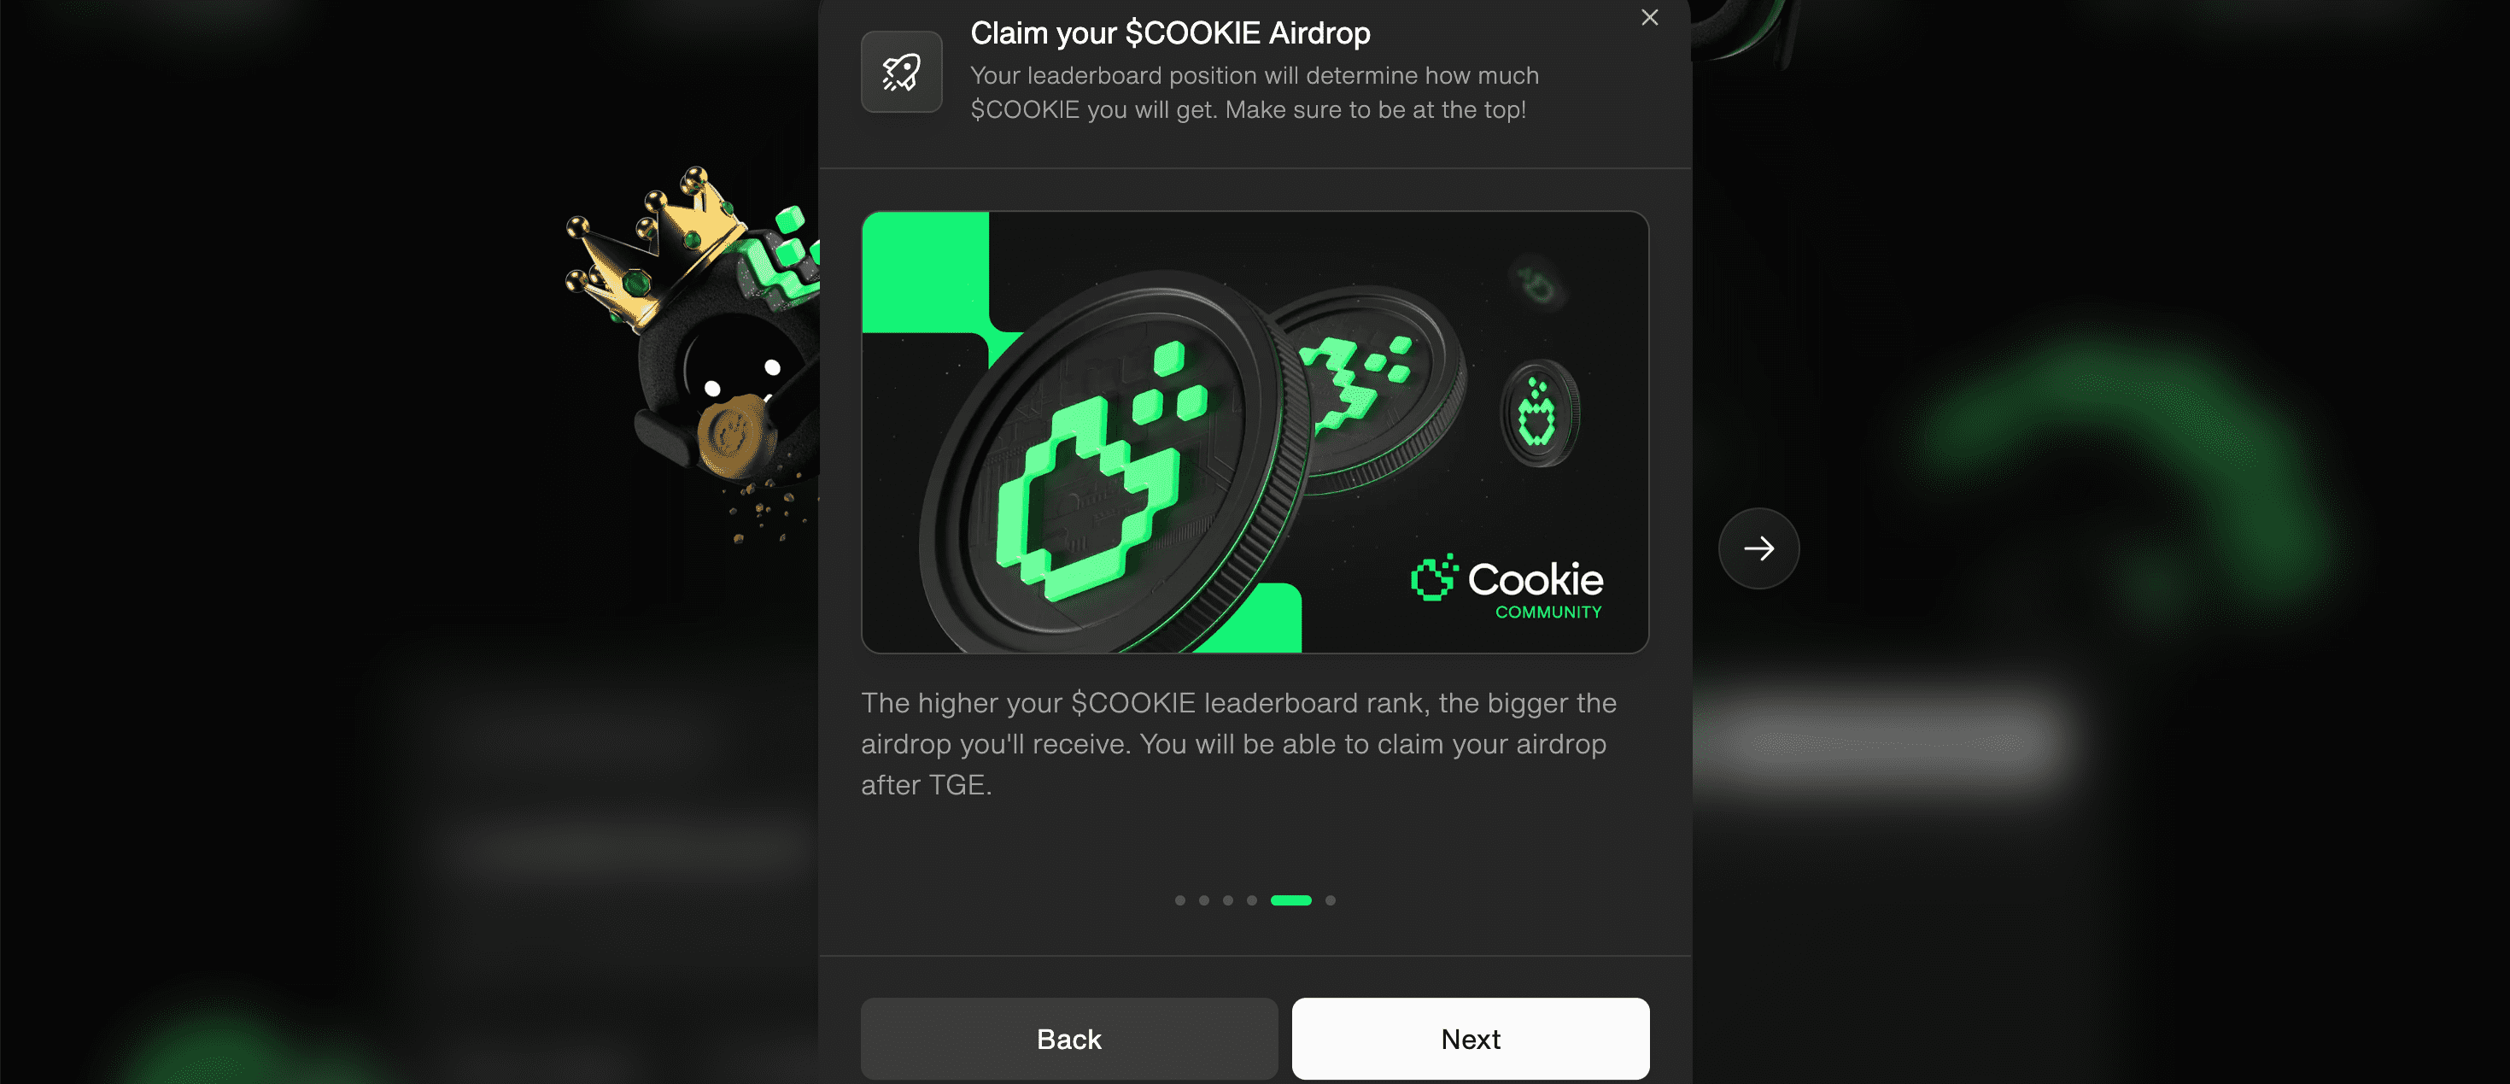Open the last pagination dot
The image size is (2510, 1084).
(1330, 900)
